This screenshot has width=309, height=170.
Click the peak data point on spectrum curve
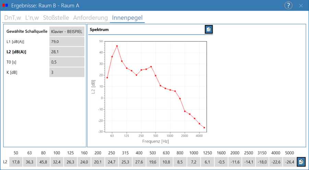pyautogui.click(x=117, y=46)
